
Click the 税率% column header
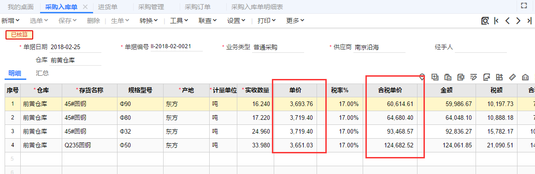click(x=340, y=90)
